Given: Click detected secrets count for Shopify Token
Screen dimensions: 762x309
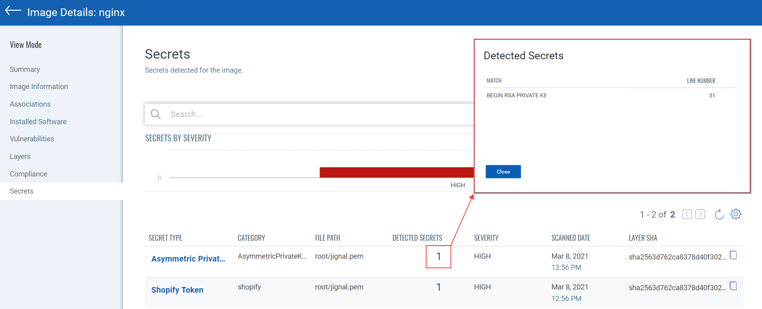Looking at the screenshot, I should [x=439, y=287].
